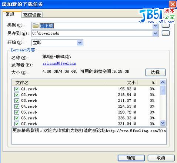Deselect the 05.rmvb checkbox
The height and width of the screenshot is (163, 177).
17,112
